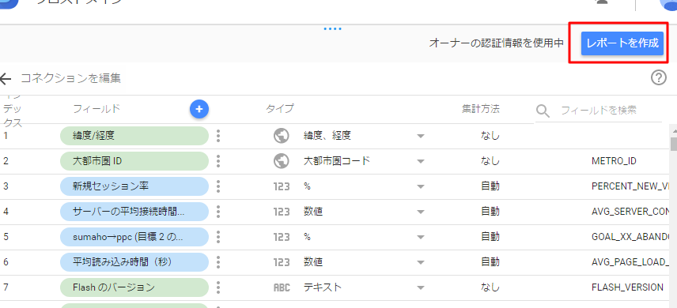
Task: Select the 平均読み込み時間（秒） field chip
Action: click(134, 262)
